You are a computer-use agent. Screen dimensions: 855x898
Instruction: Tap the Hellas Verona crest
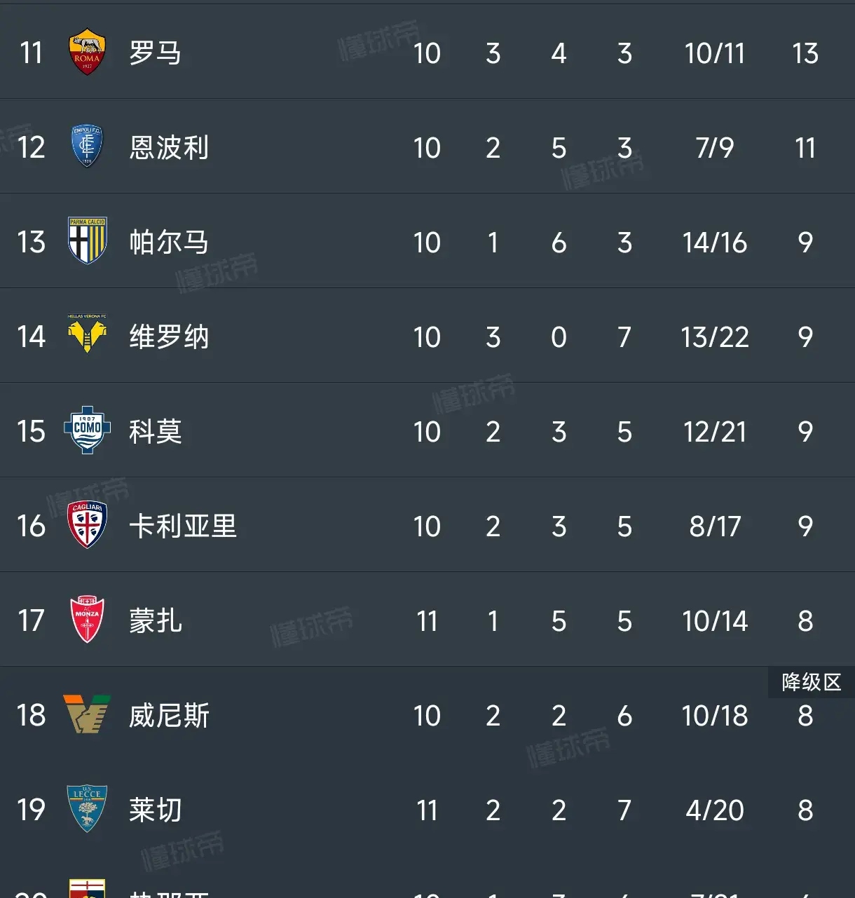click(x=87, y=334)
